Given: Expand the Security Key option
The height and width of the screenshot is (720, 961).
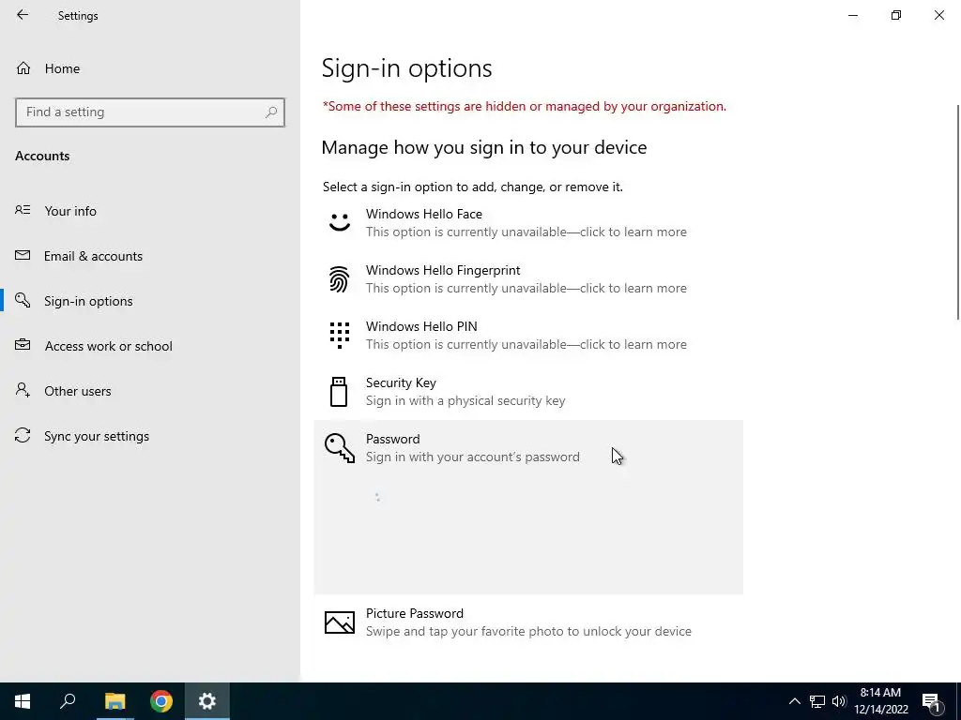Looking at the screenshot, I should tap(528, 392).
